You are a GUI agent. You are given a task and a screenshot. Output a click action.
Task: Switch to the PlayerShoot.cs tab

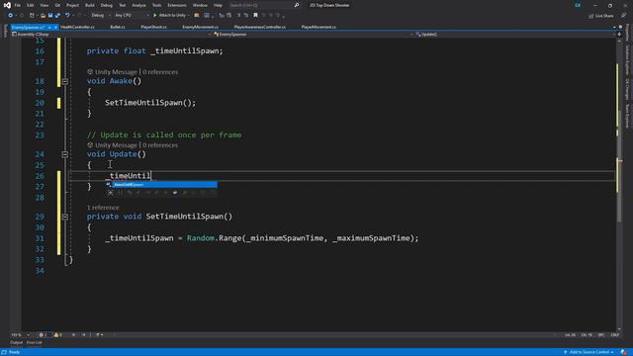(x=153, y=27)
